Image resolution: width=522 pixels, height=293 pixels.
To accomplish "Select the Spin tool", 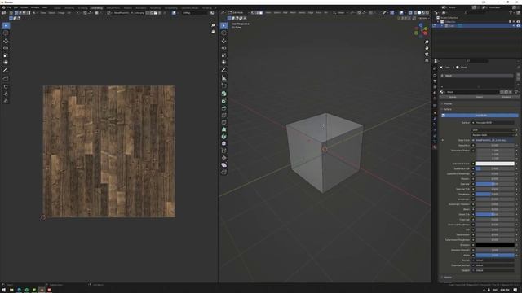I will tap(224, 137).
